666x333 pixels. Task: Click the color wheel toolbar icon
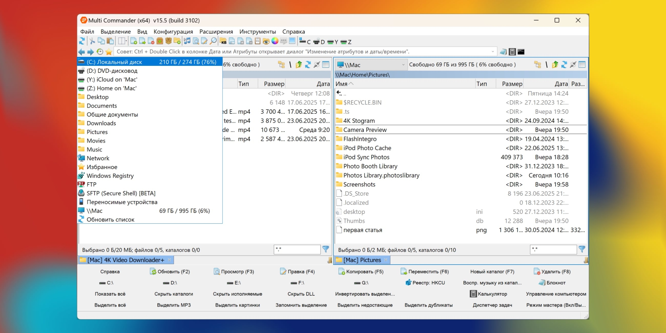tap(275, 41)
